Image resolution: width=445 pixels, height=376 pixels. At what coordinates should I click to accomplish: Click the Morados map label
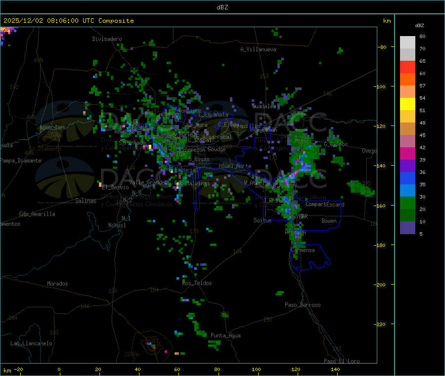tap(57, 284)
